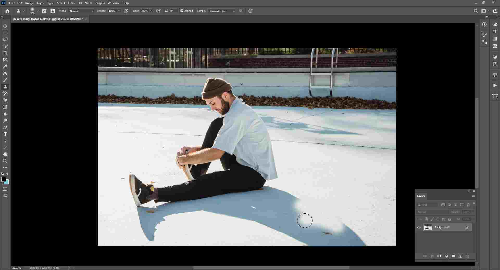500x270 pixels.
Task: Select the Move tool
Action: click(x=5, y=26)
